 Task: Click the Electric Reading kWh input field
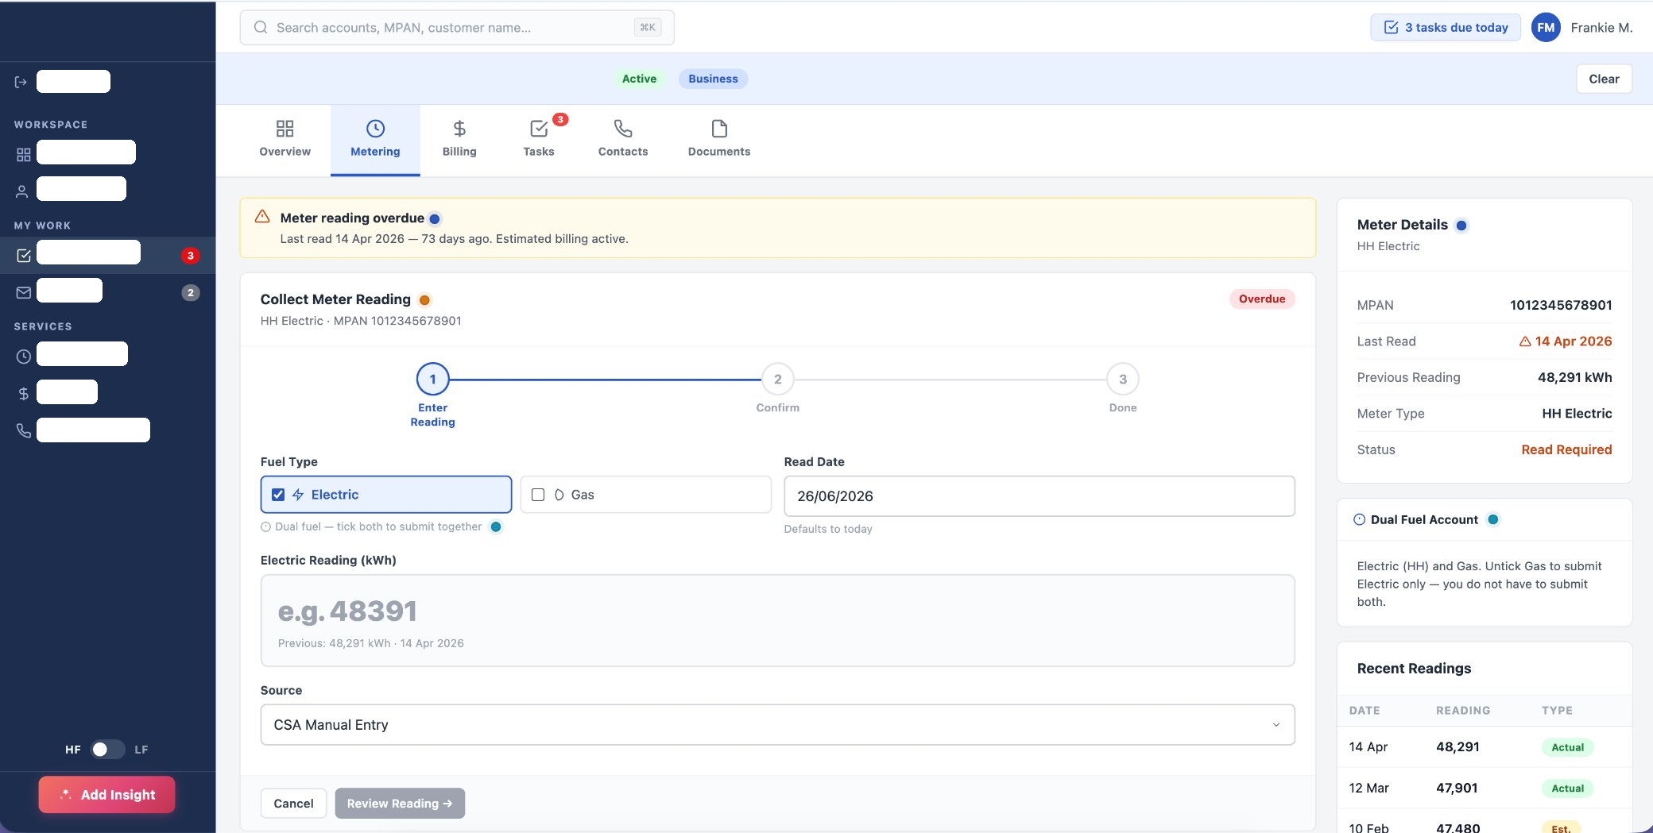point(777,620)
